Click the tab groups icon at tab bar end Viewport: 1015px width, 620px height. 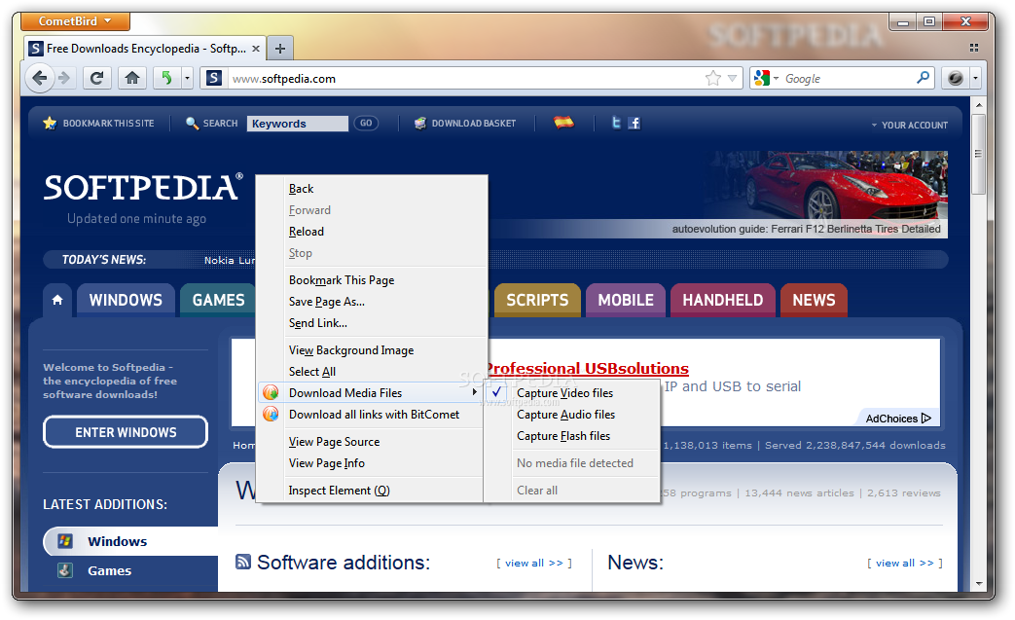click(973, 48)
